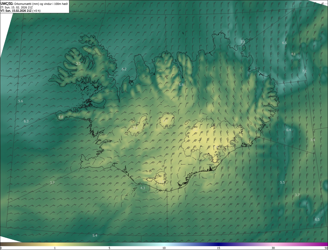Click the 'VT: Sun. 15.02.2026 21Z (+0 h)' line
The width and height of the screenshot is (328, 250).
[x=20, y=11]
